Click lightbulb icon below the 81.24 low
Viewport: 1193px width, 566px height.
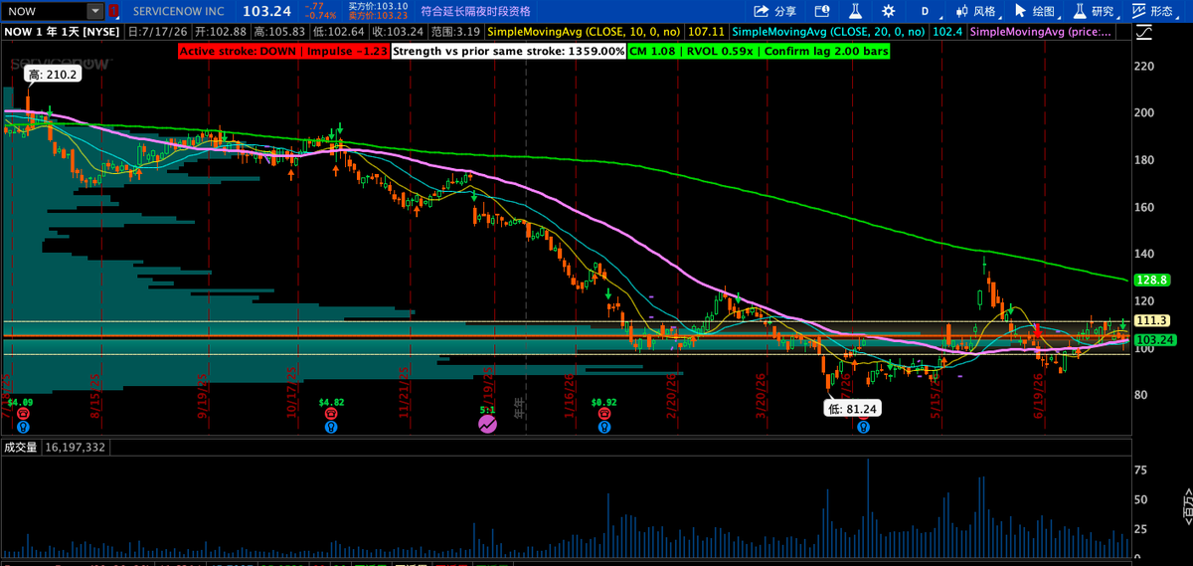863,426
